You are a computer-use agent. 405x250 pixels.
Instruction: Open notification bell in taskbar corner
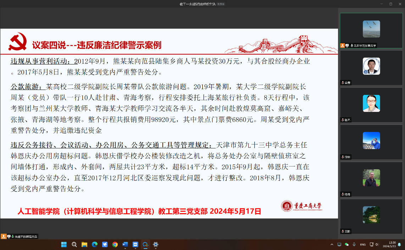pyautogui.click(x=400, y=244)
